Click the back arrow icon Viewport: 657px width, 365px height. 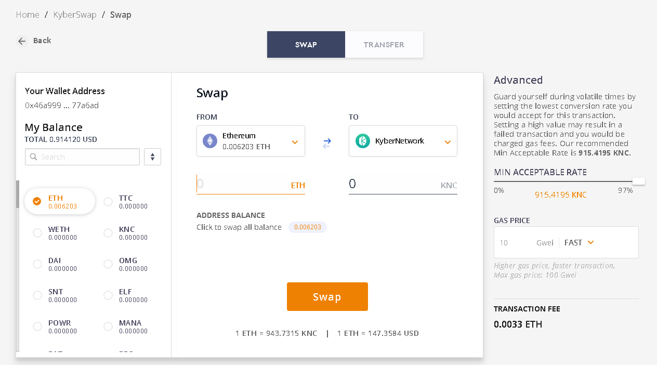coord(21,41)
